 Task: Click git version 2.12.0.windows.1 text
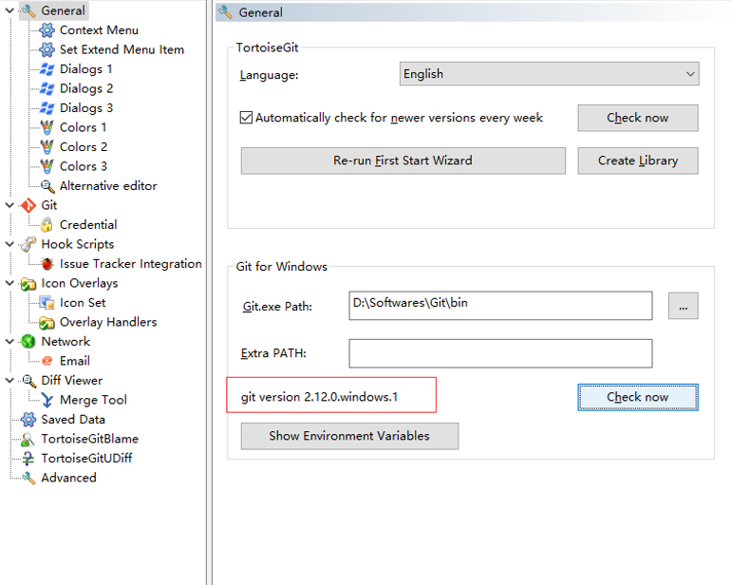[319, 397]
